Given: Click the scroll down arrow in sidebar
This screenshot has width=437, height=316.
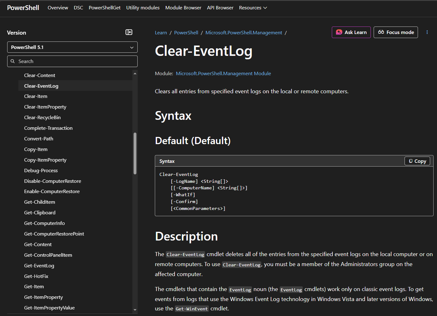Looking at the screenshot, I should (135, 310).
